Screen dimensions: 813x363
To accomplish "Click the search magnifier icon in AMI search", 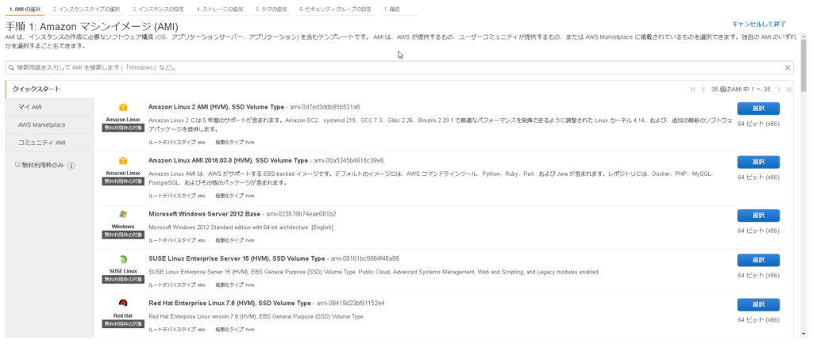I will [x=11, y=68].
